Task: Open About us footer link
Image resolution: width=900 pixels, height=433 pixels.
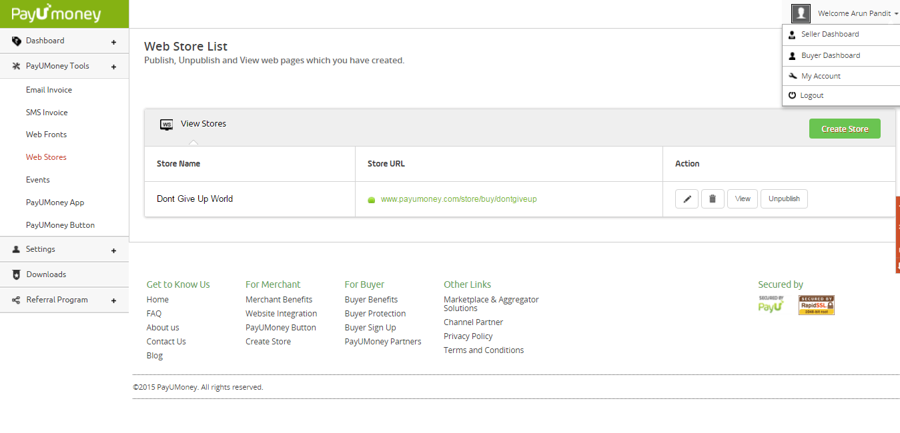Action: [x=163, y=328]
